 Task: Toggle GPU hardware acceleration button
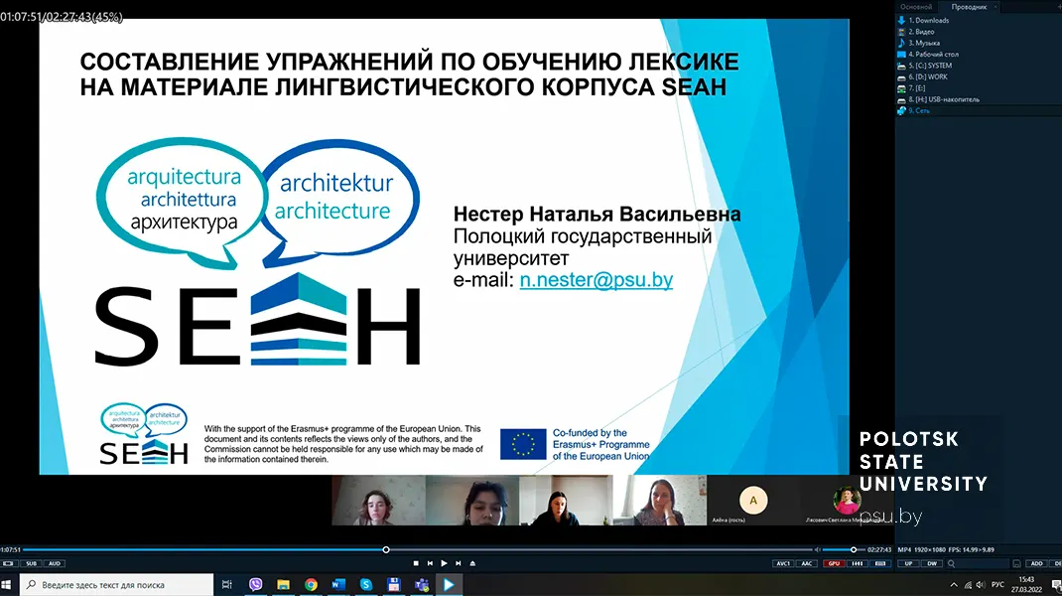tap(834, 563)
